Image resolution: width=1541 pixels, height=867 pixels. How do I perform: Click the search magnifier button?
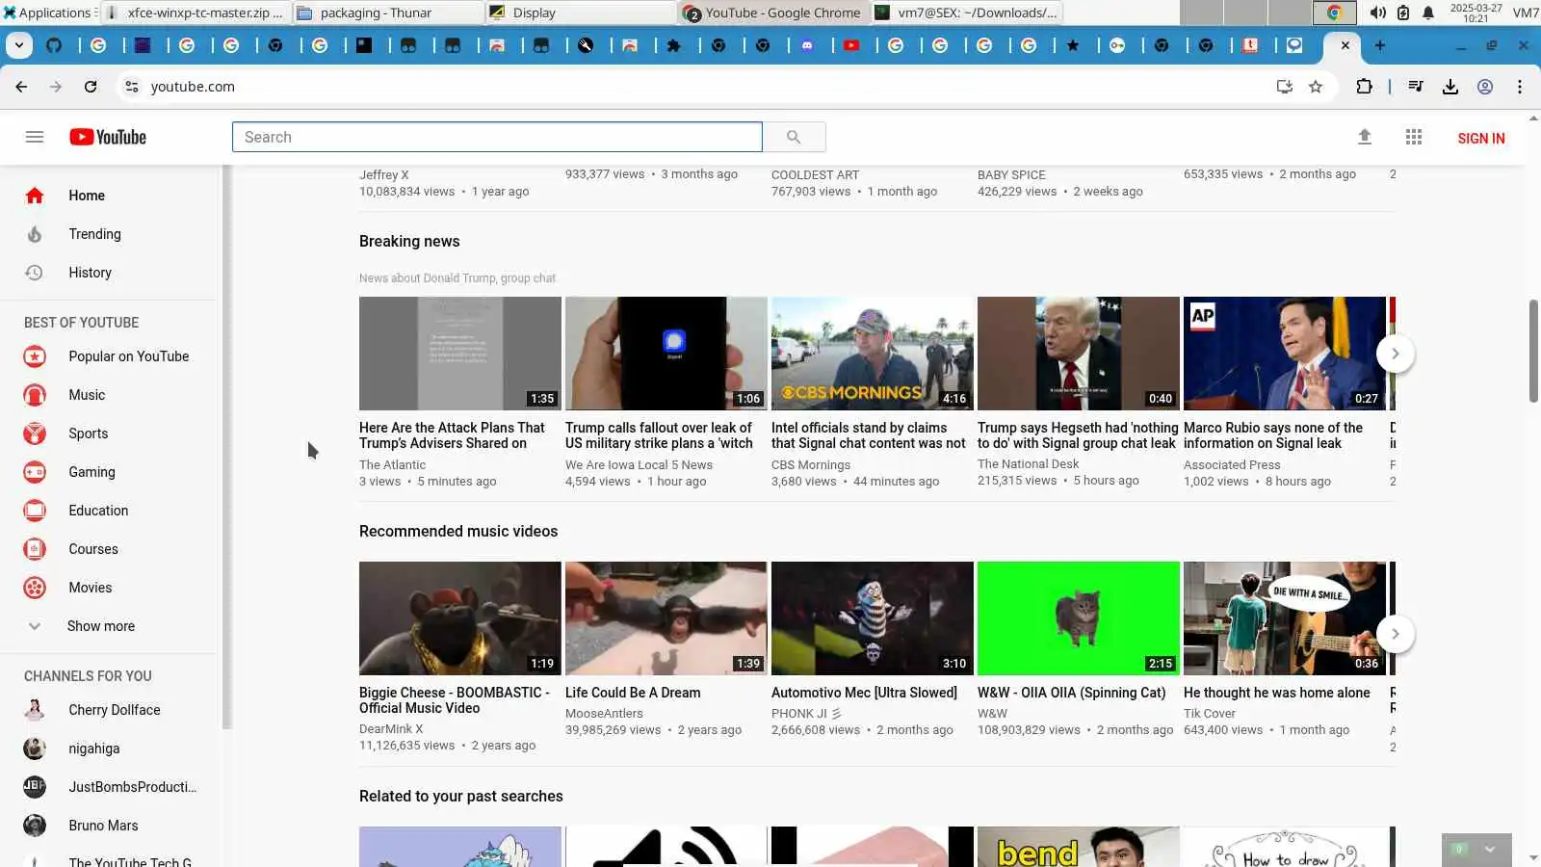(794, 137)
